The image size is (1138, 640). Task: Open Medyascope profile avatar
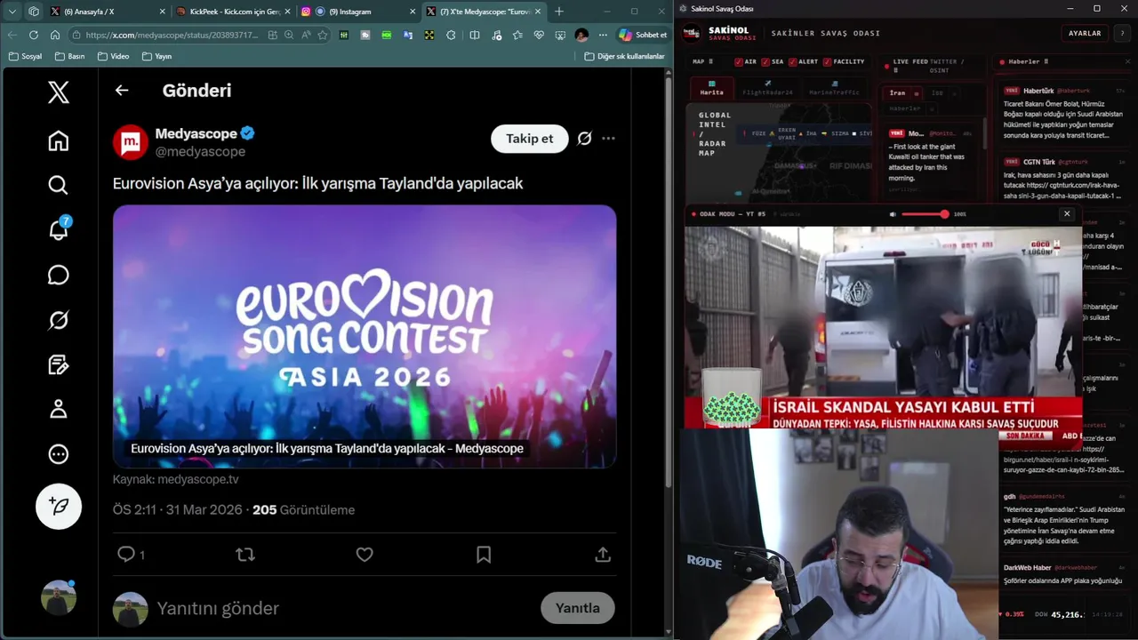pos(131,142)
